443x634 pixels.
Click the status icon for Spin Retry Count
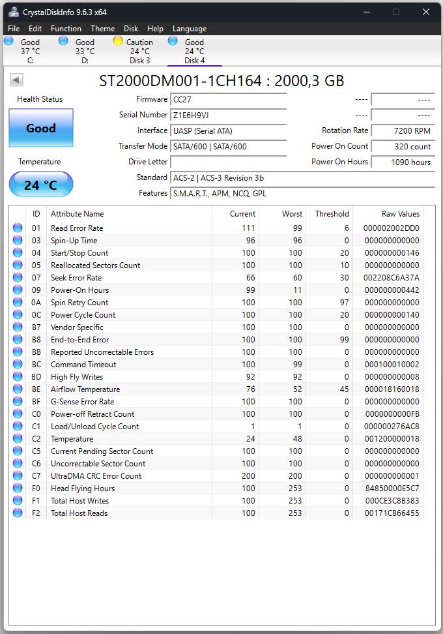click(18, 303)
